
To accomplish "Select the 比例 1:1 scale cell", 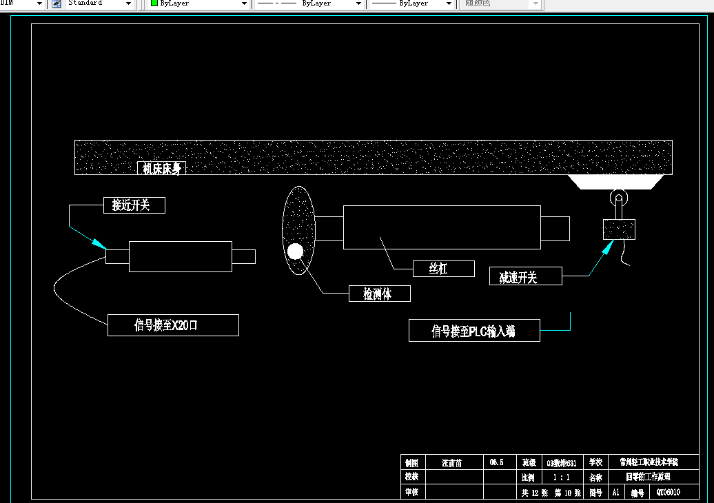I will [x=562, y=477].
